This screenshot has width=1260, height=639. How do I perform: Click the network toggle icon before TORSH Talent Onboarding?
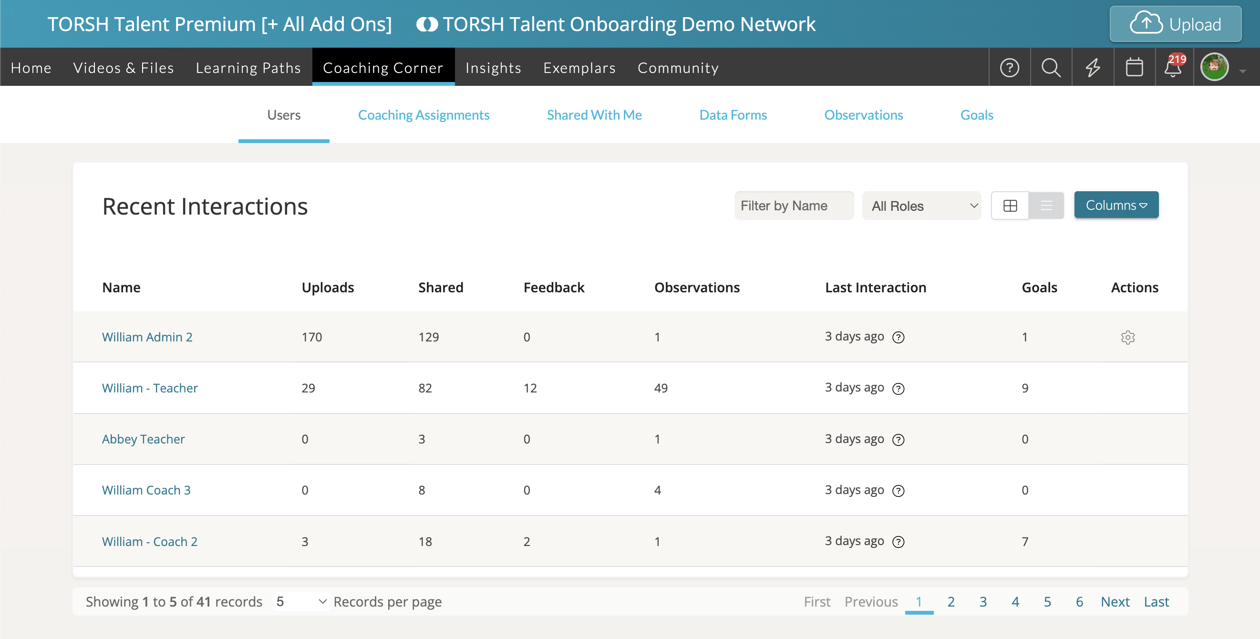tap(426, 24)
